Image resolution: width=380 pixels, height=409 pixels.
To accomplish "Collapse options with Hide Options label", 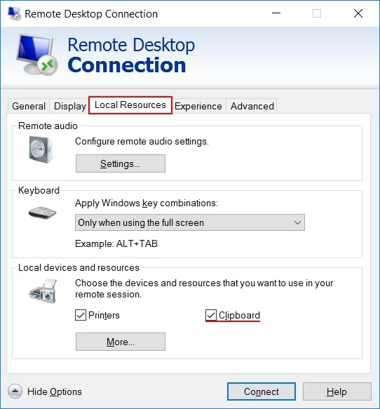I will click(x=55, y=391).
